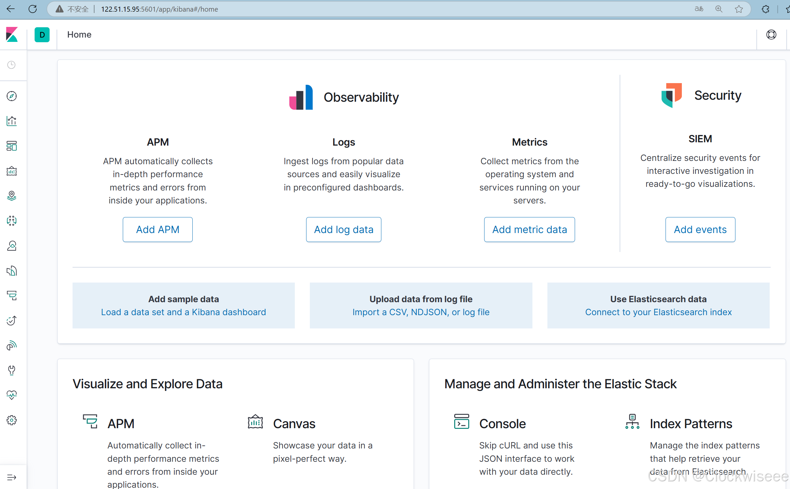Open Import a CSV, NDJSON, or log file link

[x=421, y=312]
